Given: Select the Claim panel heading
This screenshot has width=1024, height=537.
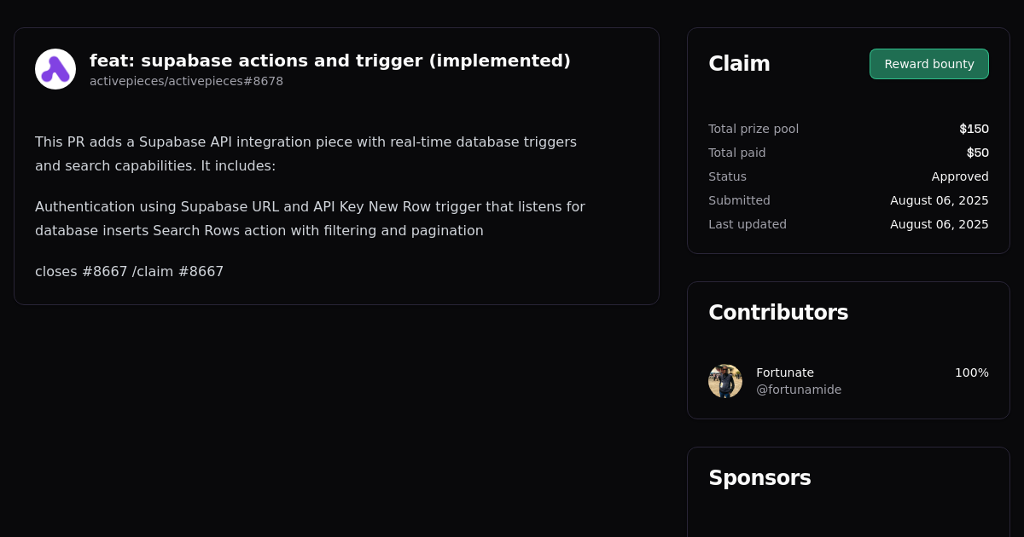Looking at the screenshot, I should [739, 63].
